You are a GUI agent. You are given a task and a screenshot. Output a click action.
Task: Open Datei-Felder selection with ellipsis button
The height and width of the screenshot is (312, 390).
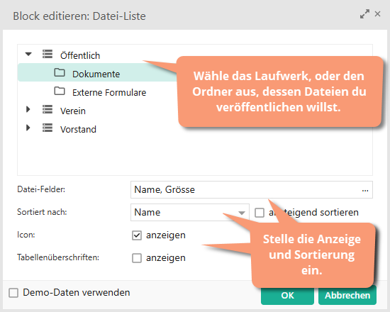tap(365, 190)
